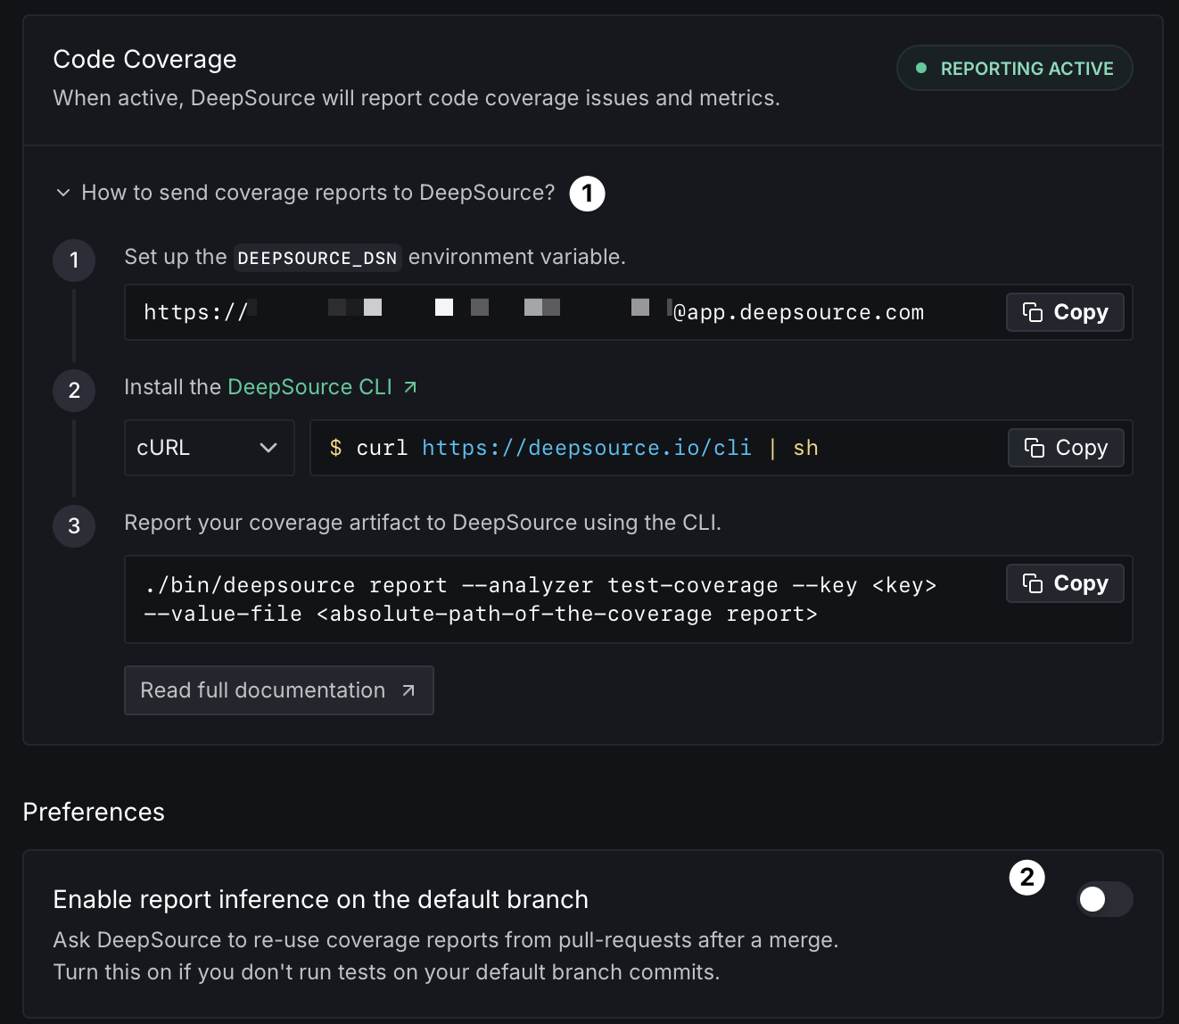Click the step 2 number circle
The height and width of the screenshot is (1024, 1179).
click(x=74, y=391)
